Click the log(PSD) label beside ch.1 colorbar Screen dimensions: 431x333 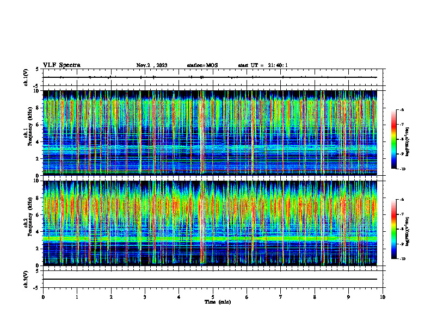[408, 142]
